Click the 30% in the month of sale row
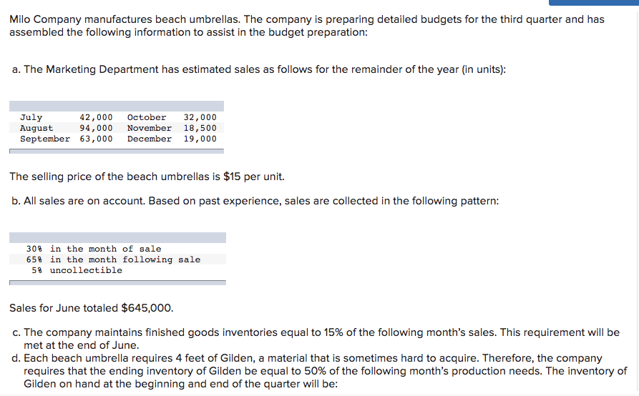Image resolution: width=639 pixels, height=396 pixels. [x=94, y=249]
